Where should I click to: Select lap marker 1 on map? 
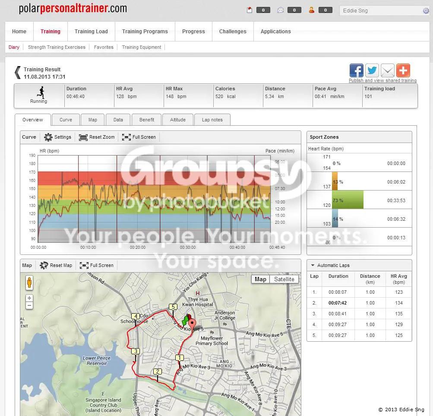coord(180,358)
